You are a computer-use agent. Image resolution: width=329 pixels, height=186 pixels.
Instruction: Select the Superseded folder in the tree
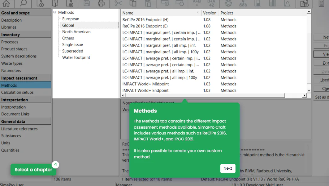[73, 51]
